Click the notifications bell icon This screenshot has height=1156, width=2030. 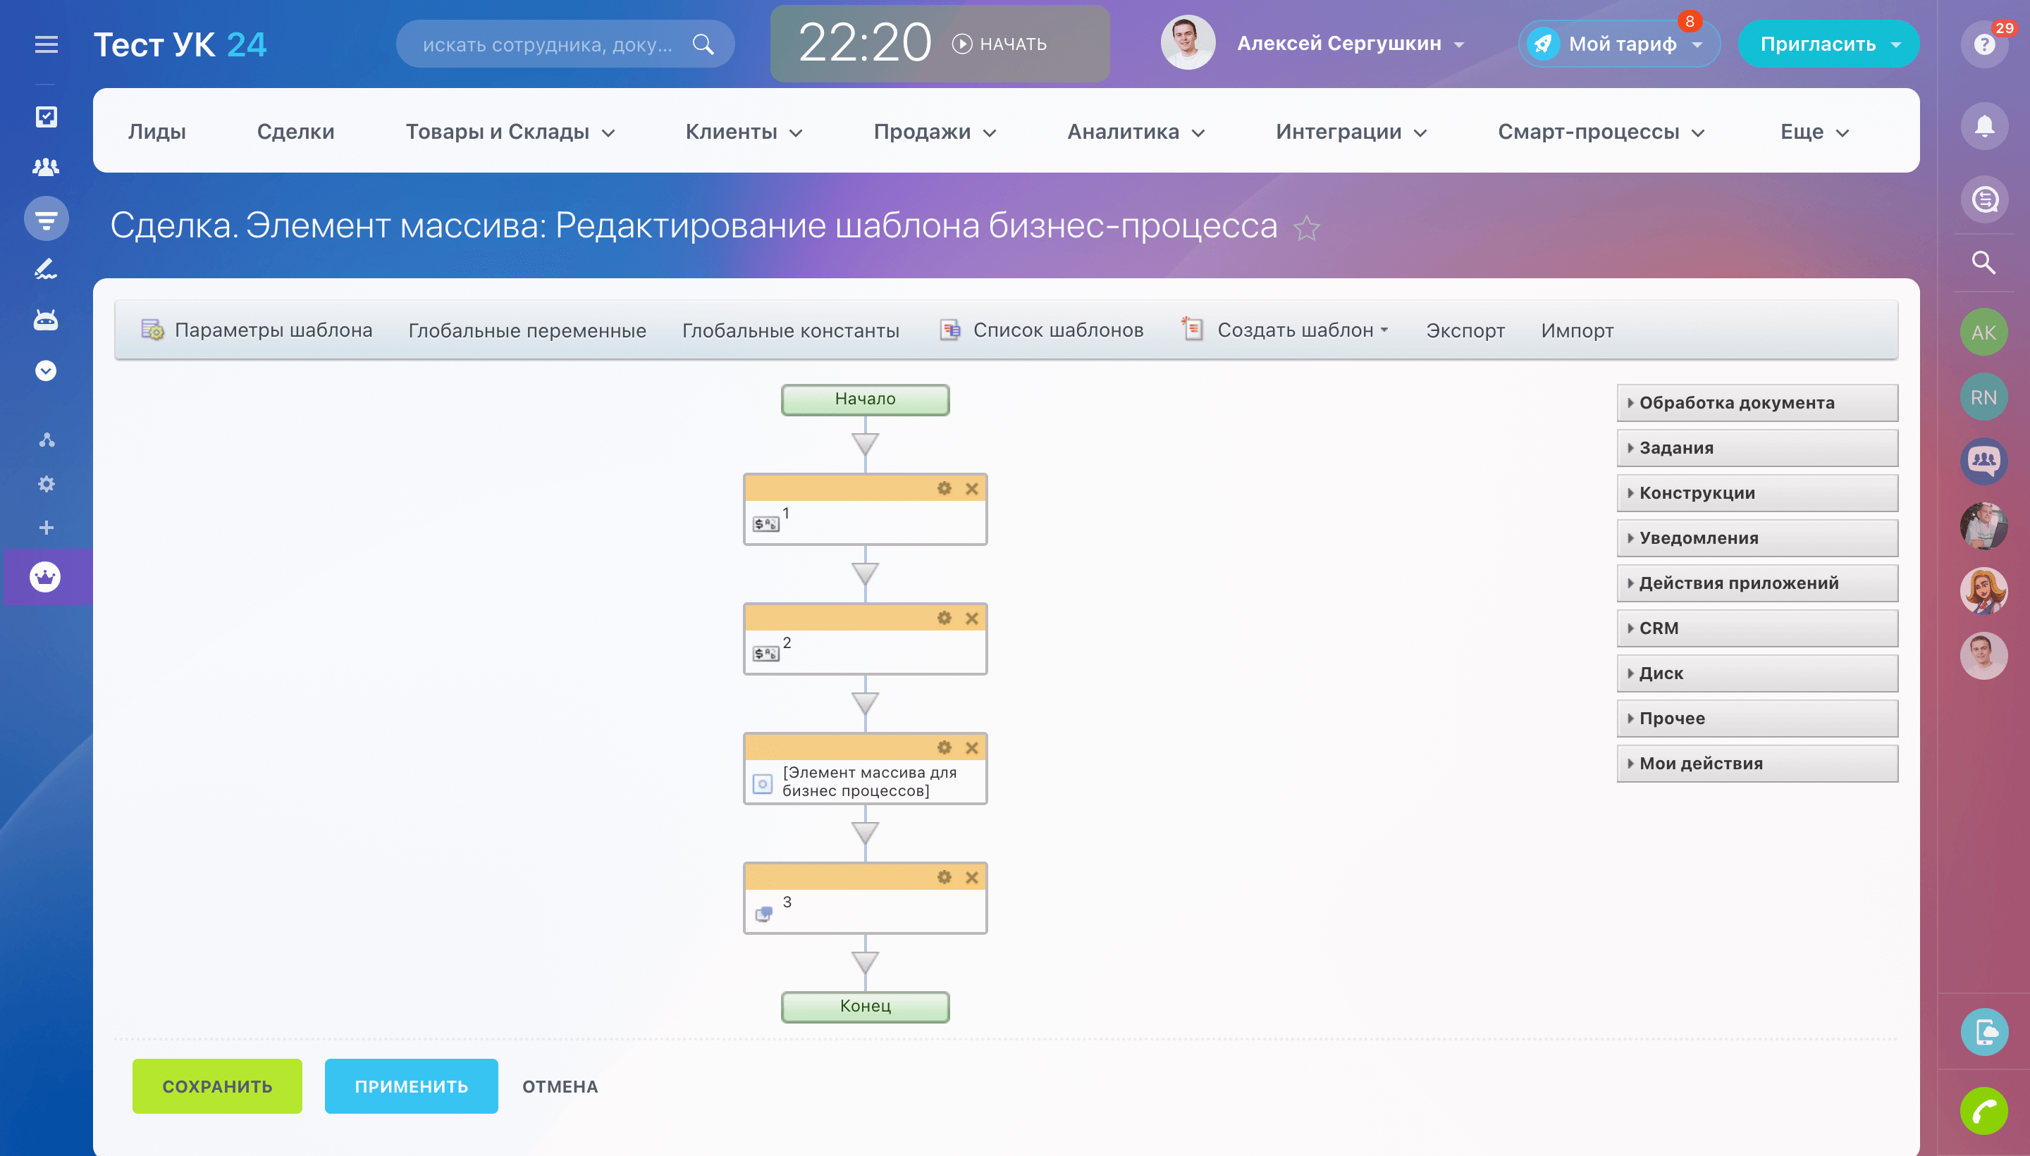(x=1983, y=126)
